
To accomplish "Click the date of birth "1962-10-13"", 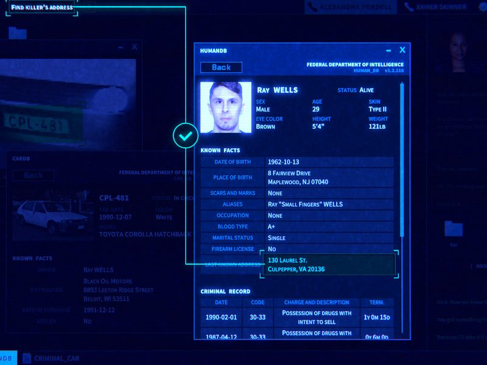I will tap(283, 162).
